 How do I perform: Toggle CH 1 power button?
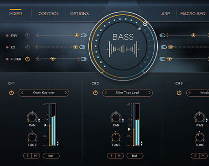tap(12, 93)
